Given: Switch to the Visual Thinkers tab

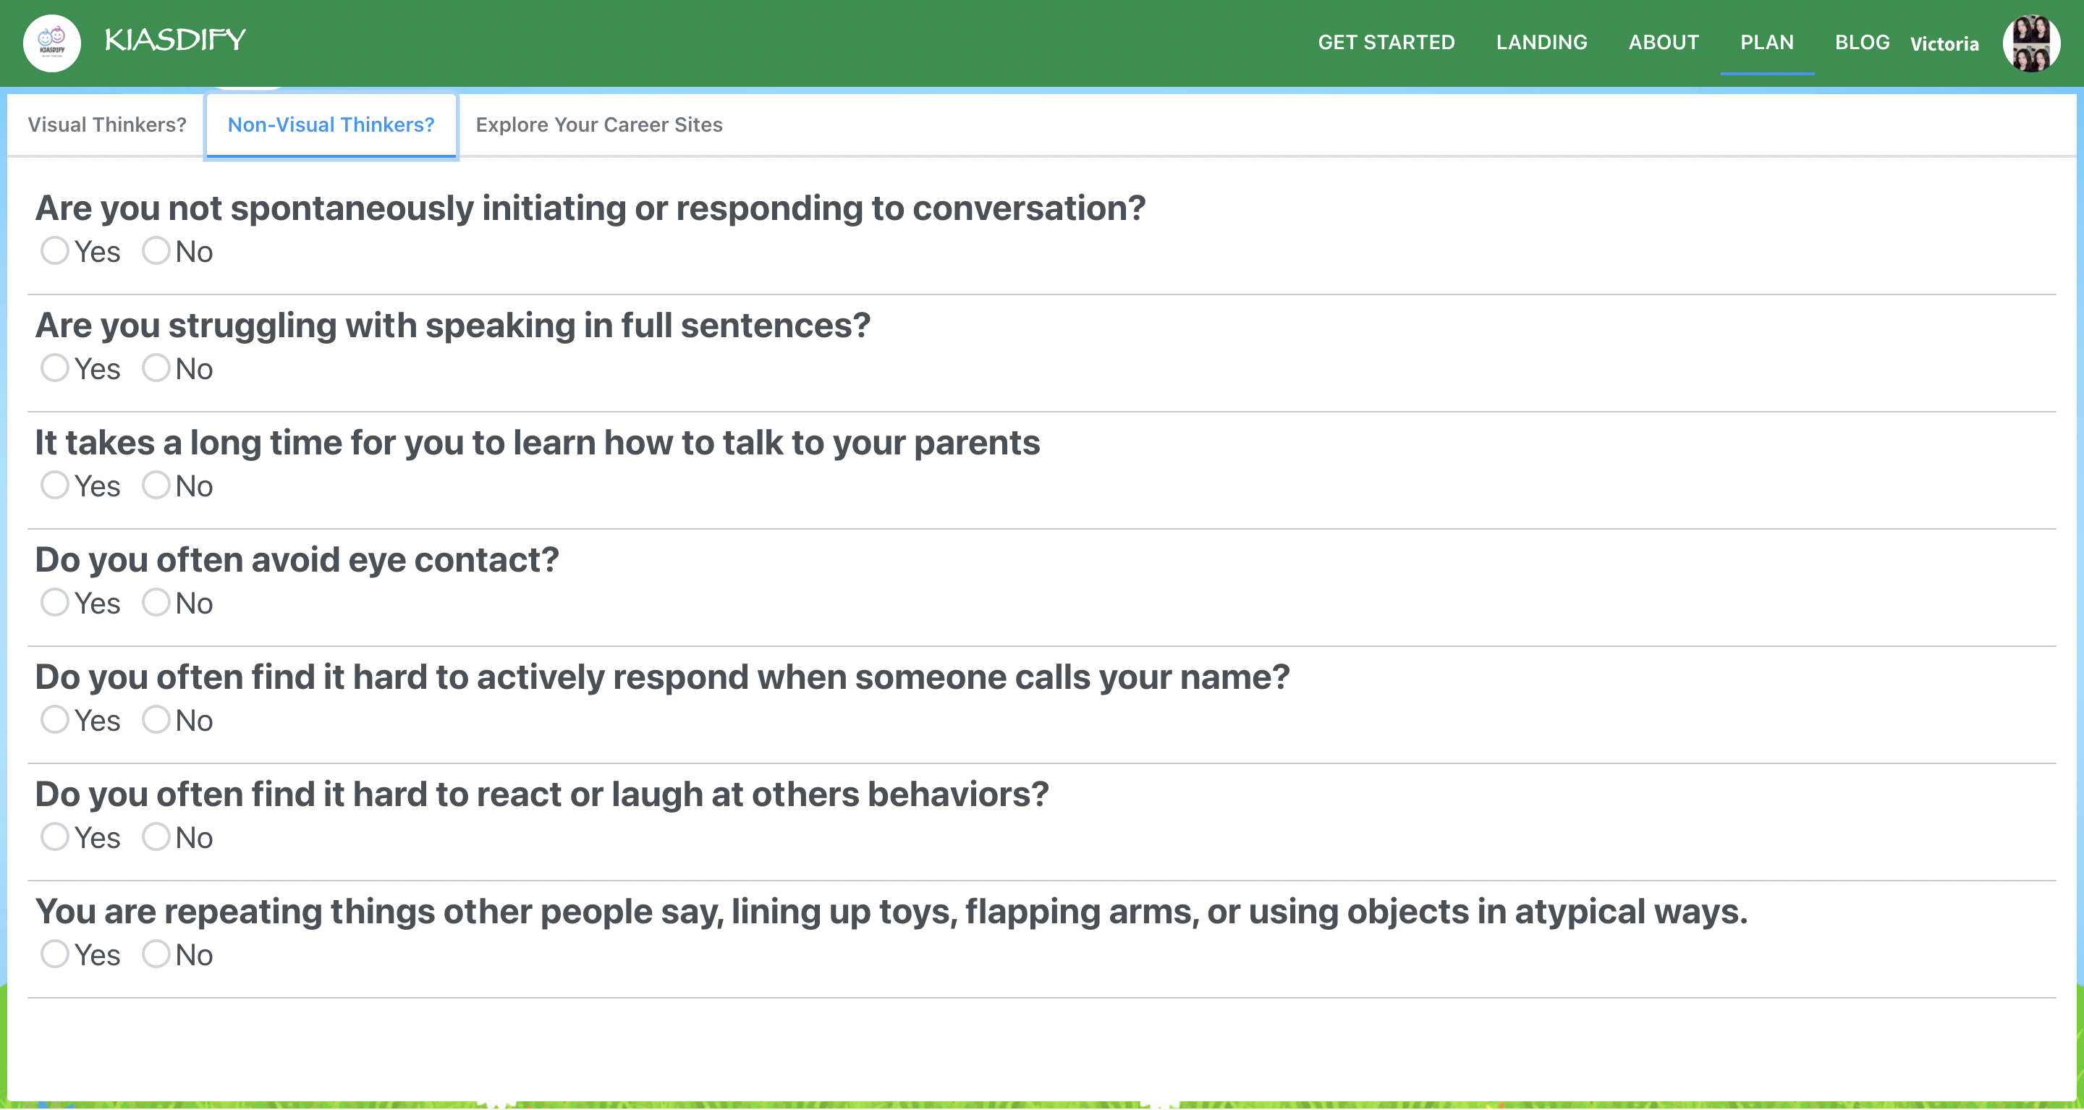Looking at the screenshot, I should [x=107, y=124].
